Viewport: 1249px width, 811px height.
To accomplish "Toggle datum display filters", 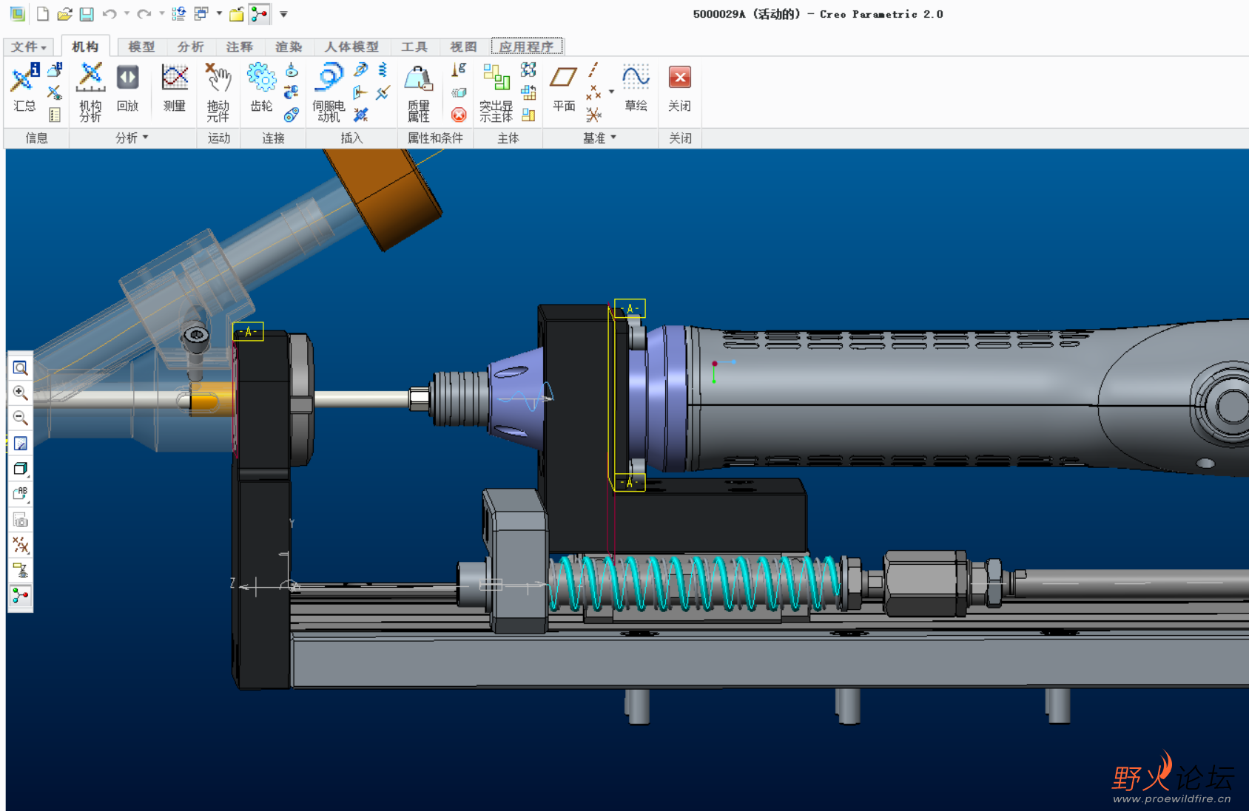I will pyautogui.click(x=21, y=545).
